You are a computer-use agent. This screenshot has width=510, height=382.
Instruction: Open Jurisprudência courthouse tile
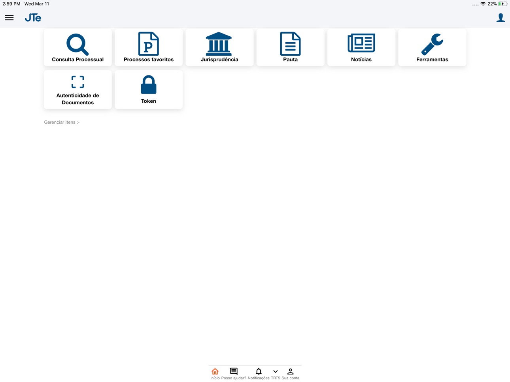tap(219, 47)
